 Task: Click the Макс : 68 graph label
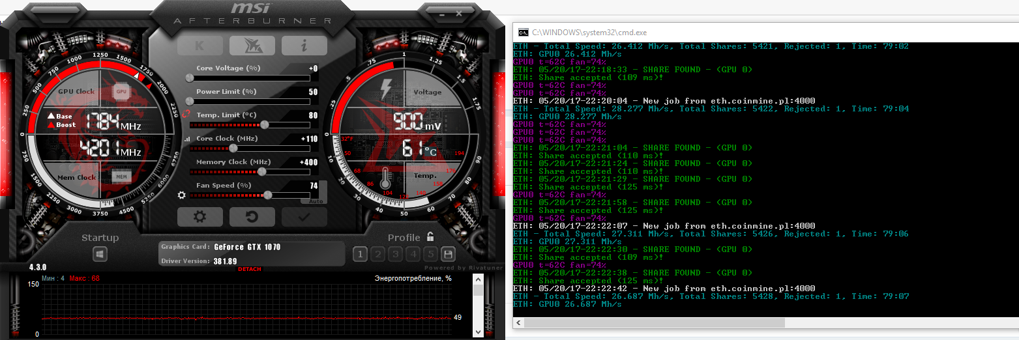pyautogui.click(x=84, y=278)
